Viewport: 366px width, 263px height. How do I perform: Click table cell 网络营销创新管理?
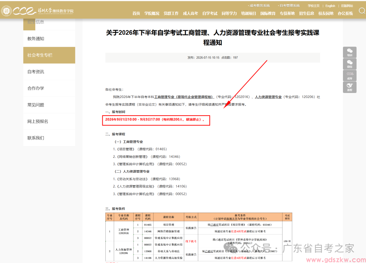pyautogui.click(x=168, y=231)
